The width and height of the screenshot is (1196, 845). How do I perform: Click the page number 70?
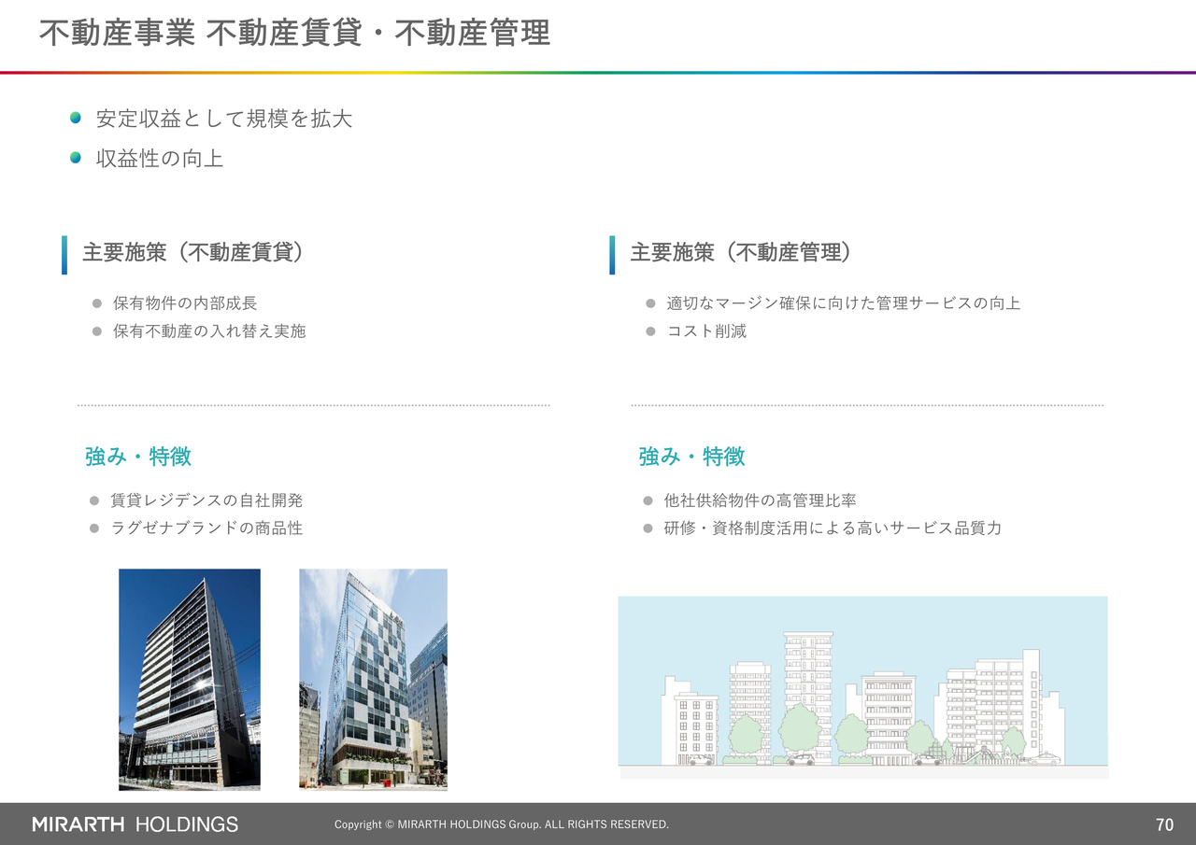click(1164, 824)
